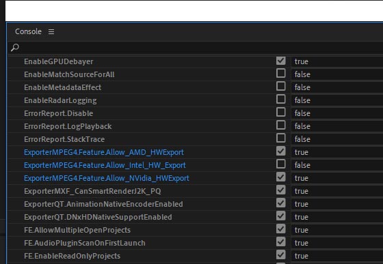383x264 pixels.
Task: Select ExporterMPEG4.Feature.Allow_NVidia_HWExport blue label
Action: pyautogui.click(x=107, y=178)
